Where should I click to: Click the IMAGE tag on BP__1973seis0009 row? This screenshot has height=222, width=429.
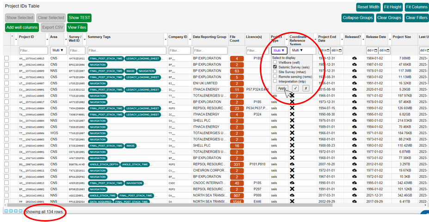[130, 71]
